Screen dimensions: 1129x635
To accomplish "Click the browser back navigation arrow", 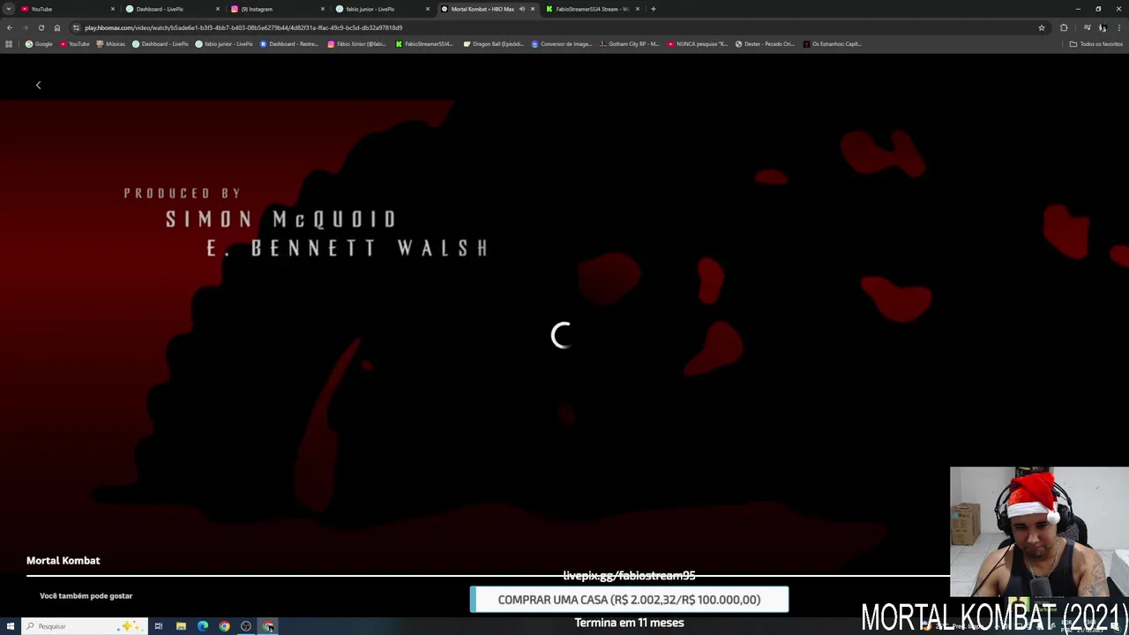I will point(10,27).
